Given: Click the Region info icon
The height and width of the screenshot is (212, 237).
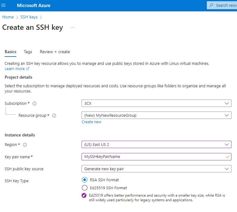Looking at the screenshot, I should tap(25, 145).
